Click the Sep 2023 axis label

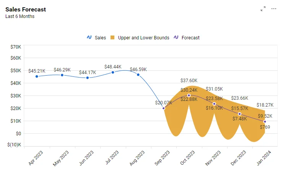click(x=162, y=158)
